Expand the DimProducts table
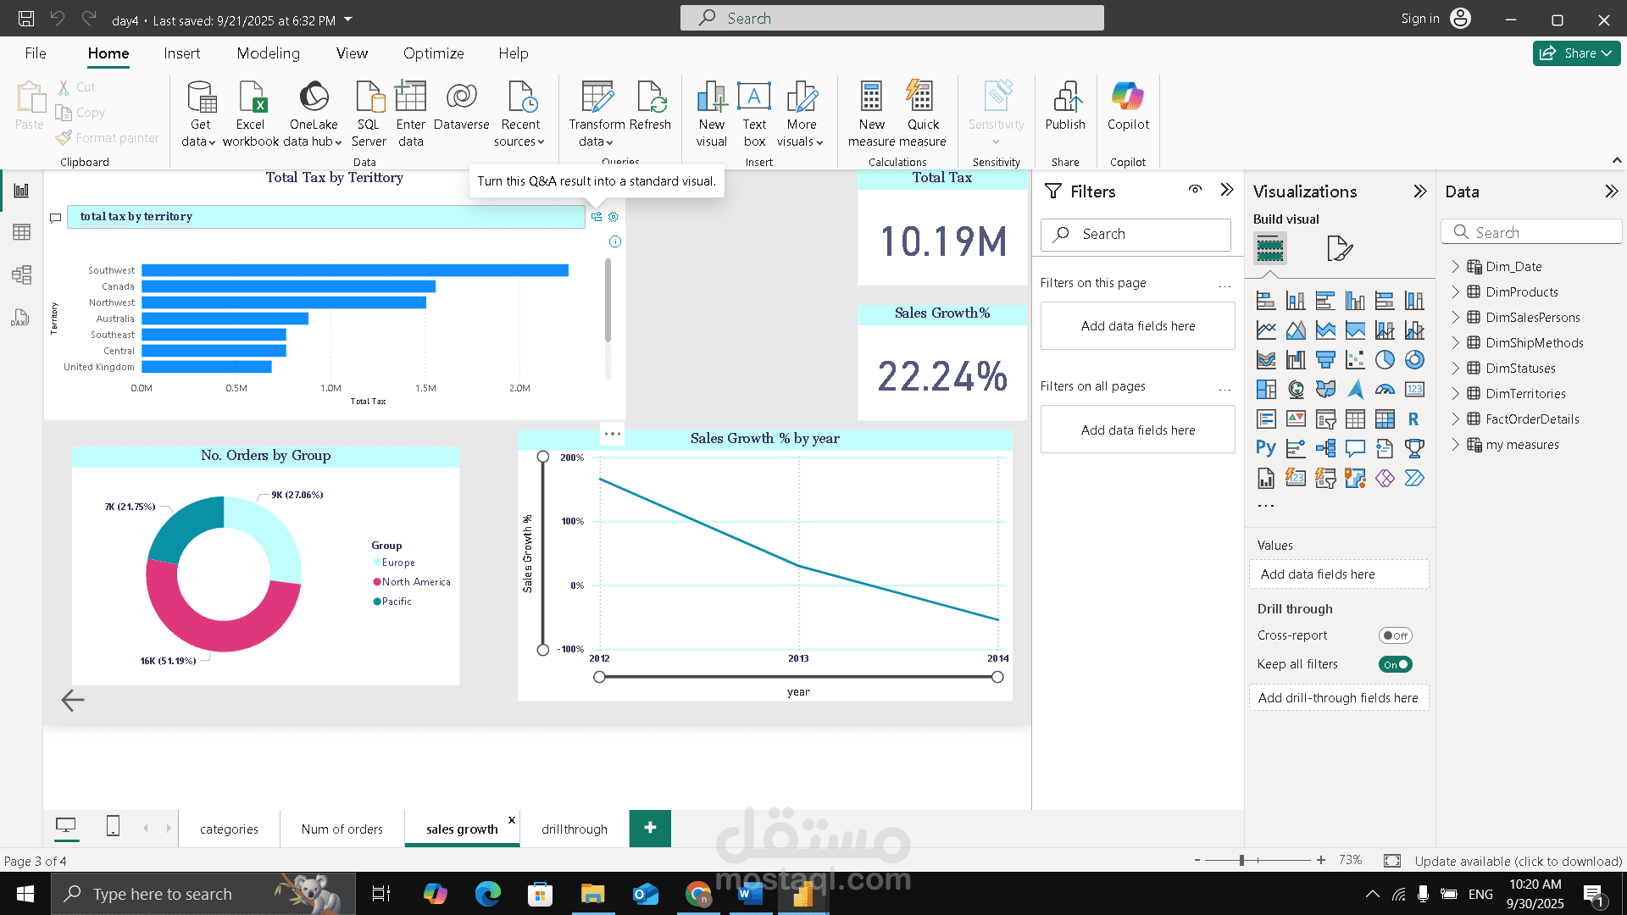1627x915 pixels. (1456, 291)
